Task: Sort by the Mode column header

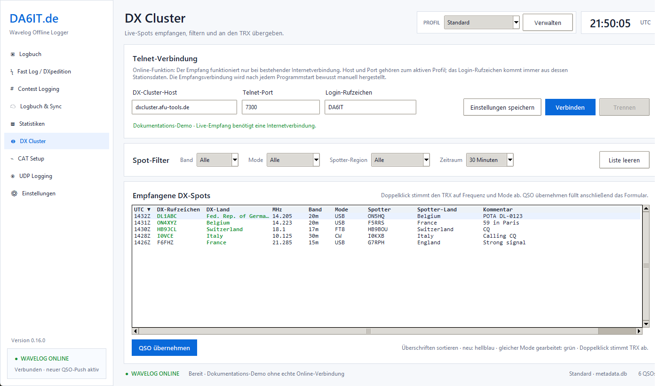Action: pyautogui.click(x=342, y=209)
